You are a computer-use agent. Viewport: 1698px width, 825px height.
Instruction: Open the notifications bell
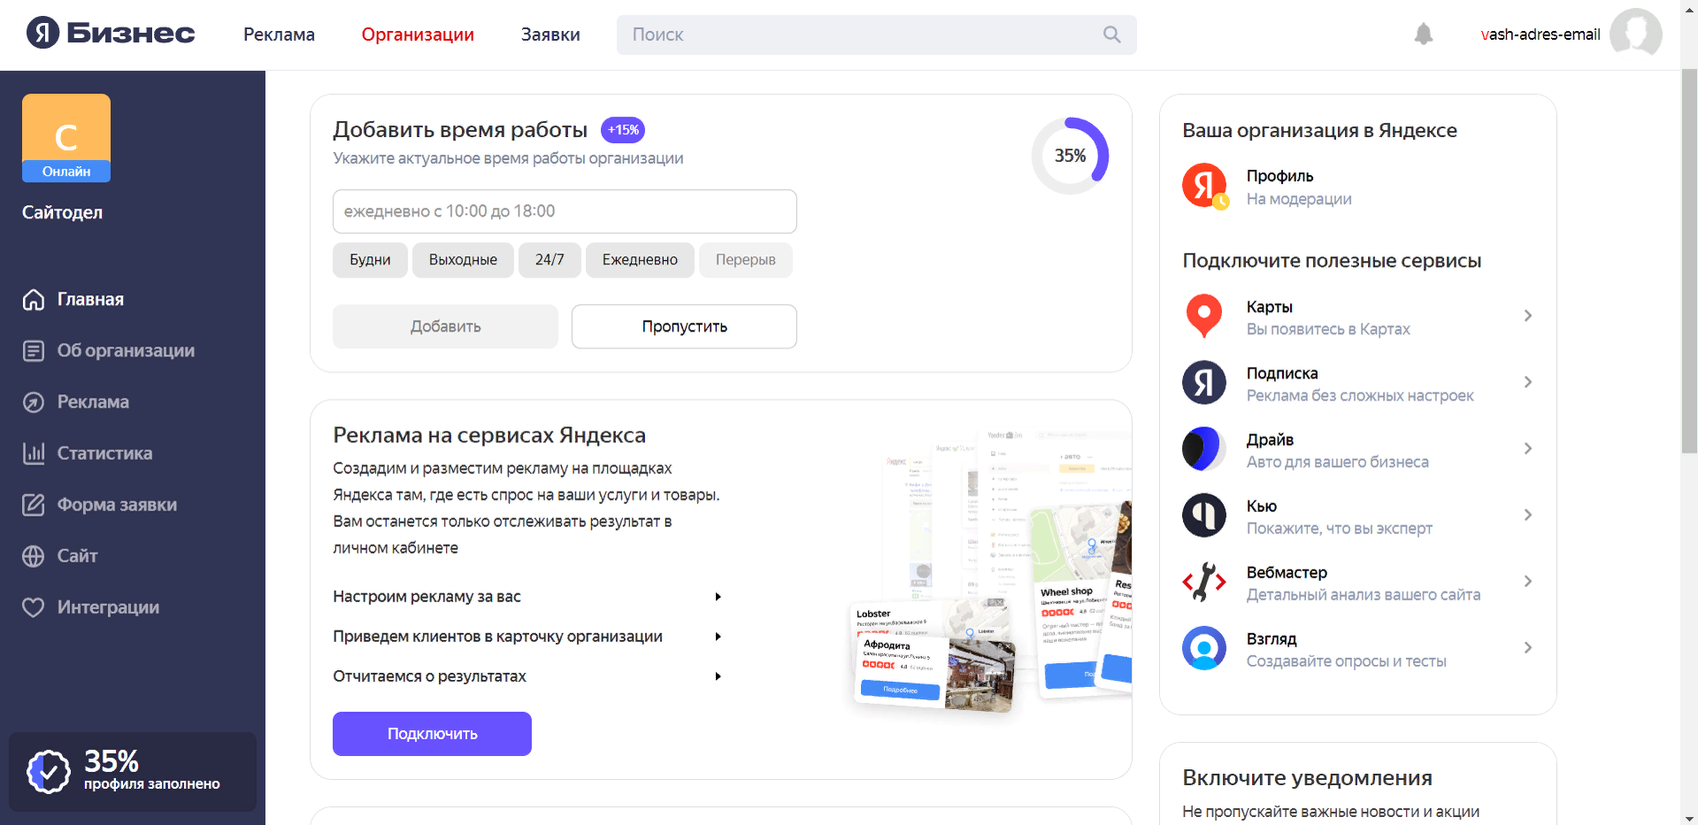tap(1423, 34)
